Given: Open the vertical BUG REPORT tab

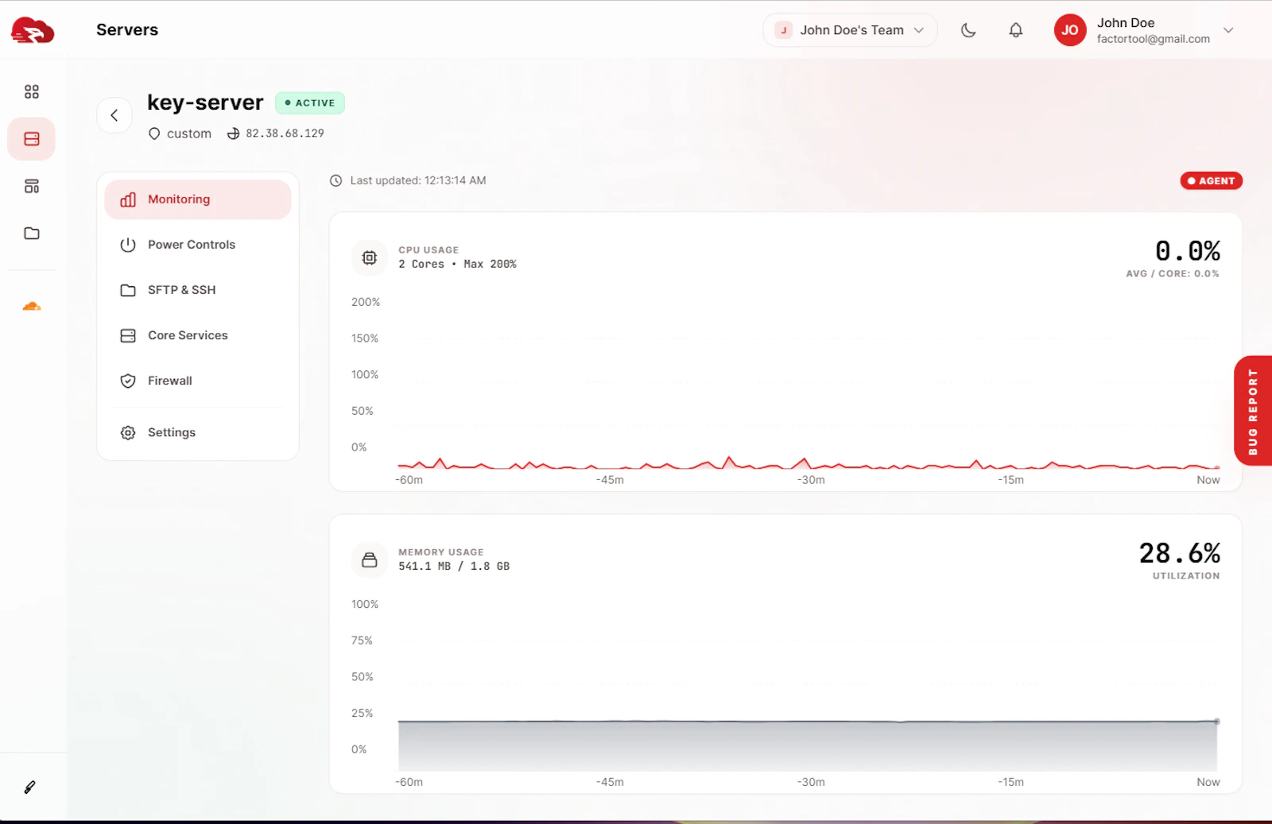Looking at the screenshot, I should [1253, 411].
